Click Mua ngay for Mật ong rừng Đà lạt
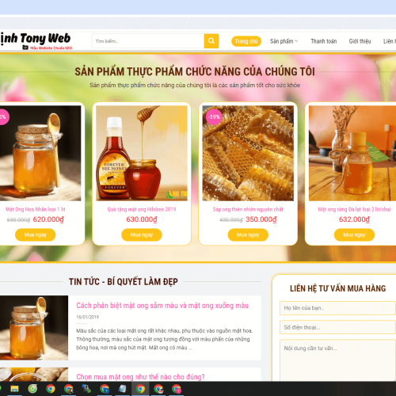The width and height of the screenshot is (396, 396). 354,234
